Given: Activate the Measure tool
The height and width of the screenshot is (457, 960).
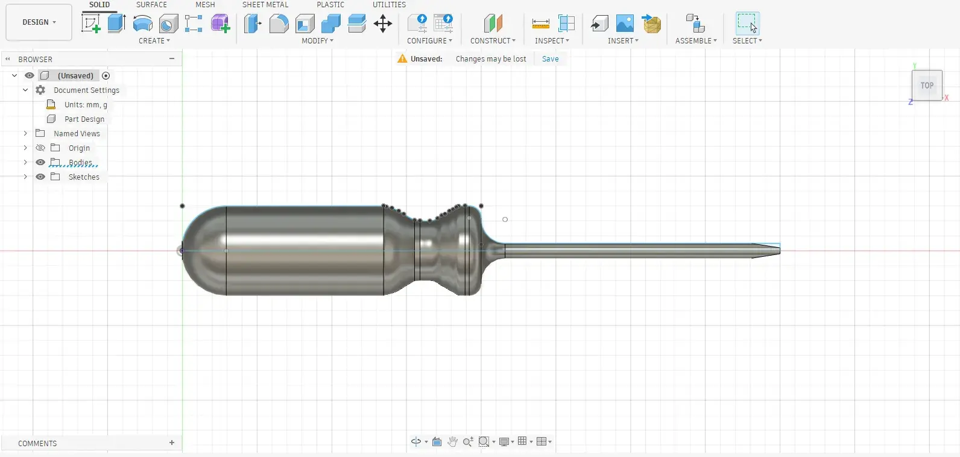Looking at the screenshot, I should click(x=540, y=24).
